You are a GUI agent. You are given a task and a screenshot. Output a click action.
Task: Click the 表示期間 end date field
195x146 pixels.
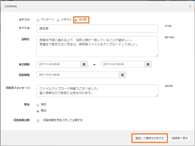(x=123, y=64)
